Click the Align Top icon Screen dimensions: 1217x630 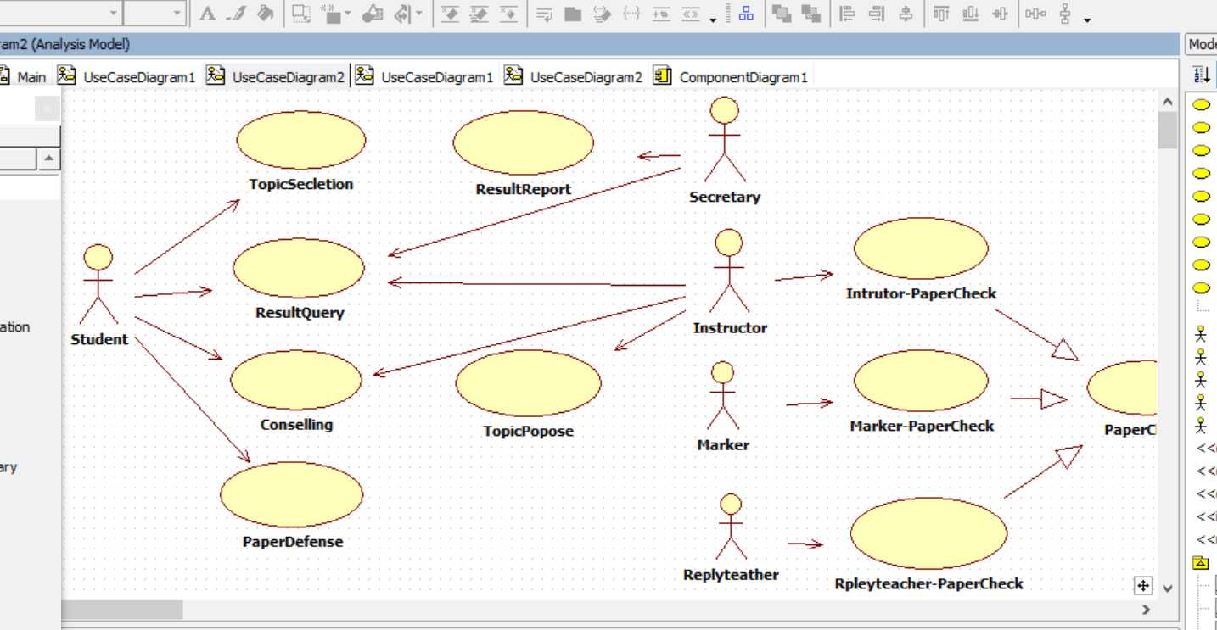(x=940, y=14)
